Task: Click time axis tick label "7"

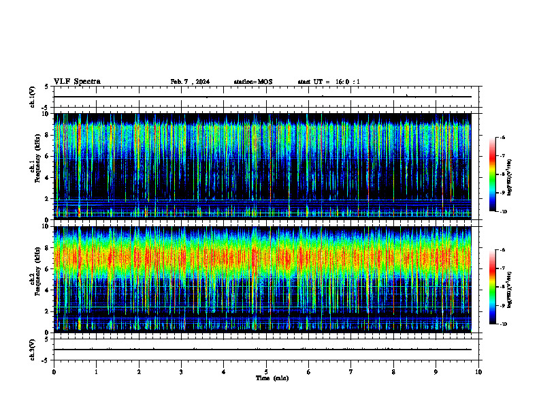Action: coord(351,372)
